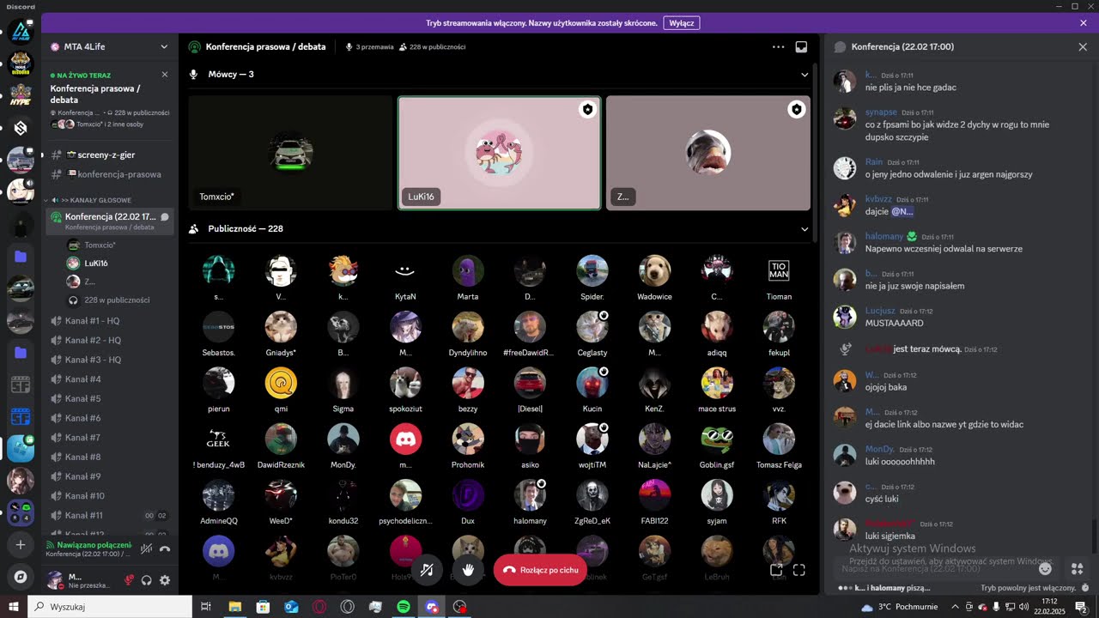
Task: Collapse the Mówcy speakers section
Action: (x=805, y=75)
